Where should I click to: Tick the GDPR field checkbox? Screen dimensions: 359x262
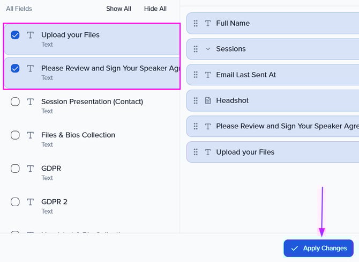tap(16, 169)
